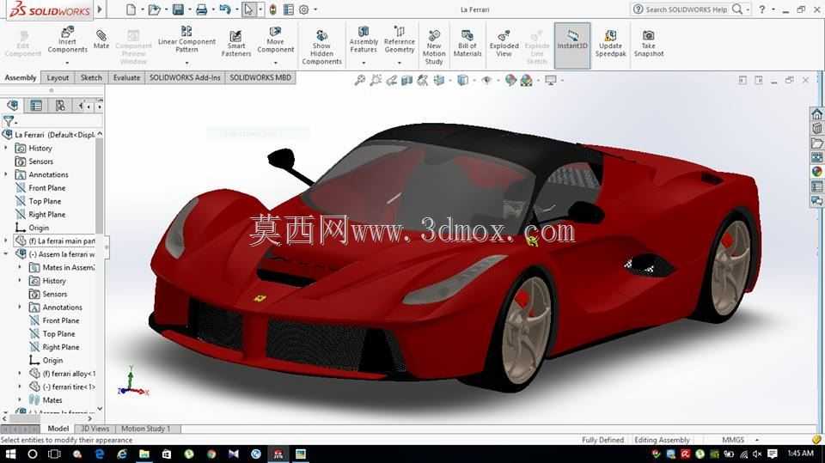The image size is (825, 463).
Task: Open Move Component dropdown arrow
Action: point(275,63)
